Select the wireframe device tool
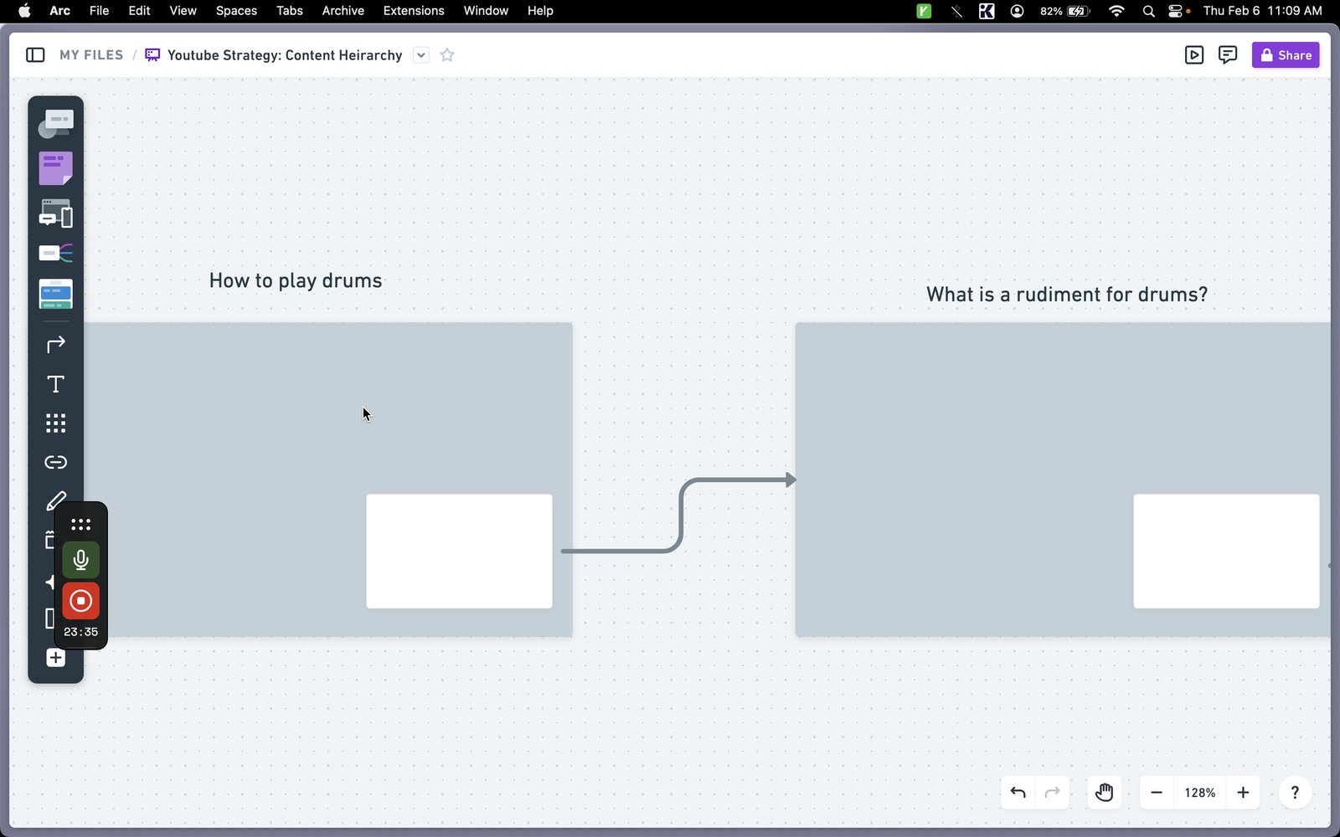The width and height of the screenshot is (1340, 837). pos(55,213)
